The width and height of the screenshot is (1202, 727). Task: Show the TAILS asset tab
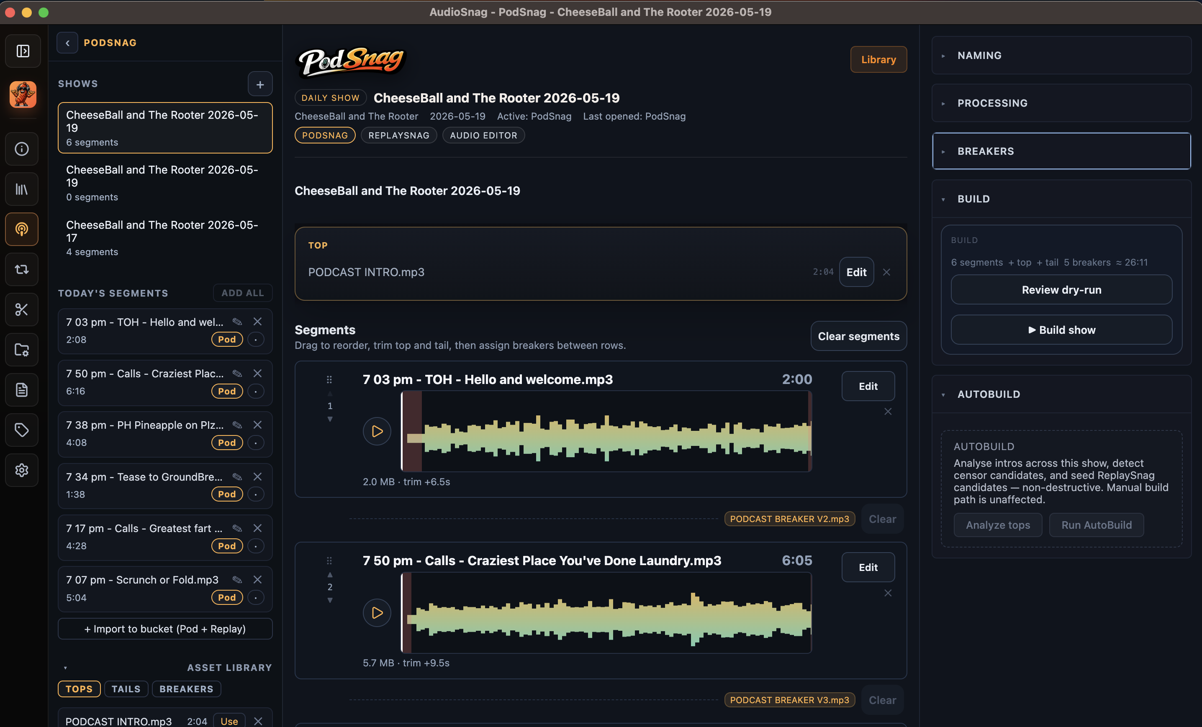point(126,689)
